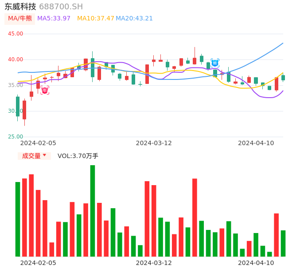Viewport: 304px width, 269px height.
Task: Open the 成交量 indicator dropdown
Action: click(x=34, y=156)
